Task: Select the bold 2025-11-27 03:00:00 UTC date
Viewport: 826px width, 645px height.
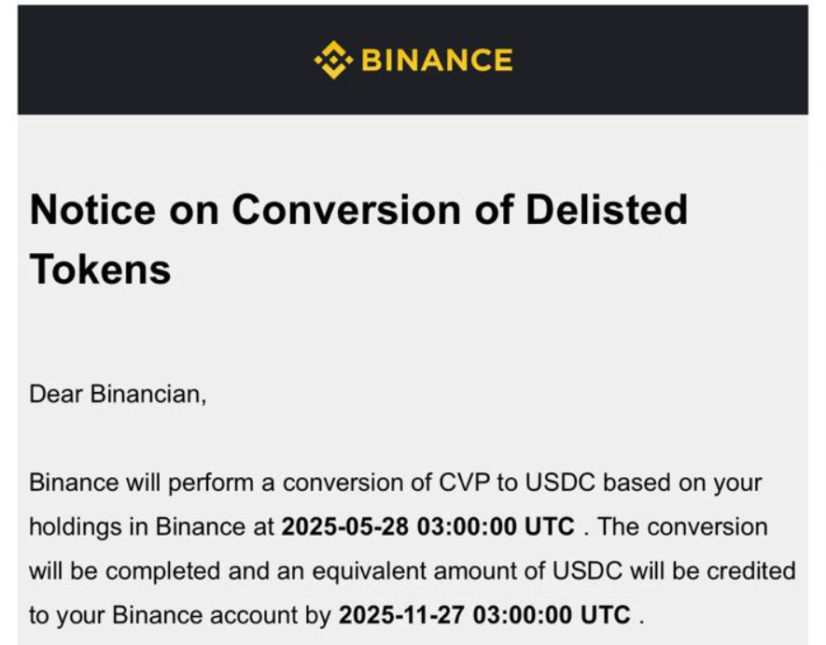Action: (484, 615)
